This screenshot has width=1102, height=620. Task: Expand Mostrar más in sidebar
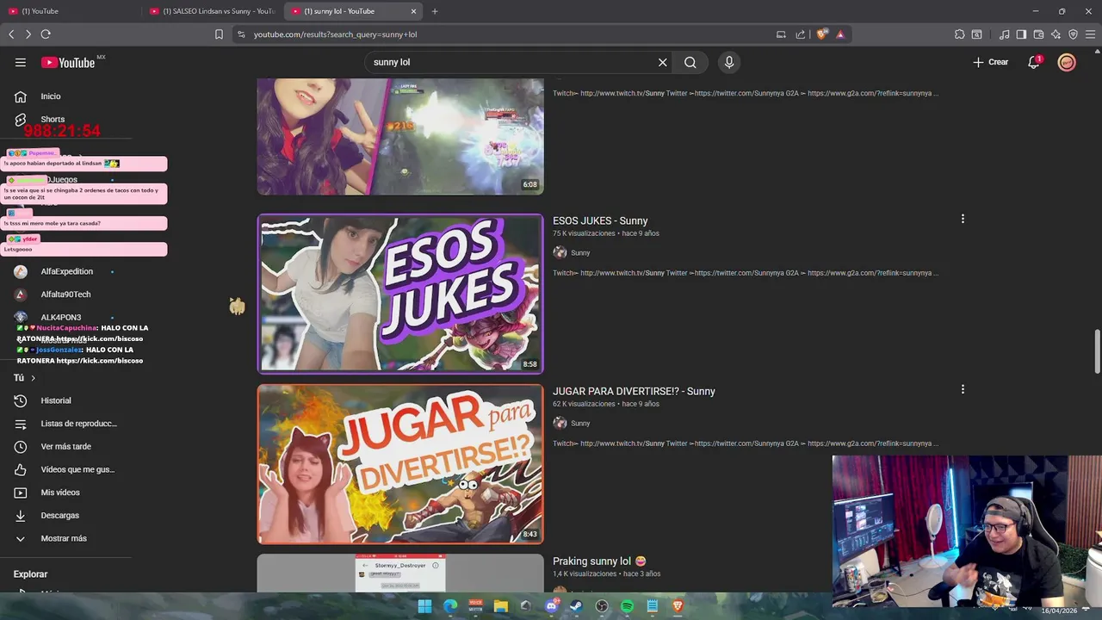(x=65, y=538)
